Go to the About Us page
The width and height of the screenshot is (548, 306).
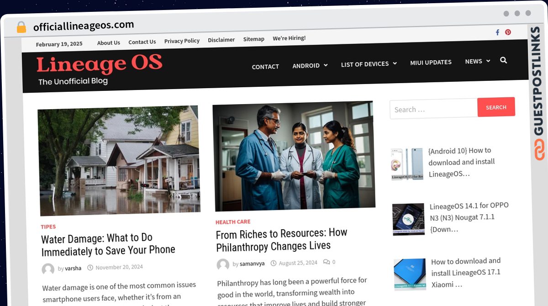click(x=109, y=42)
